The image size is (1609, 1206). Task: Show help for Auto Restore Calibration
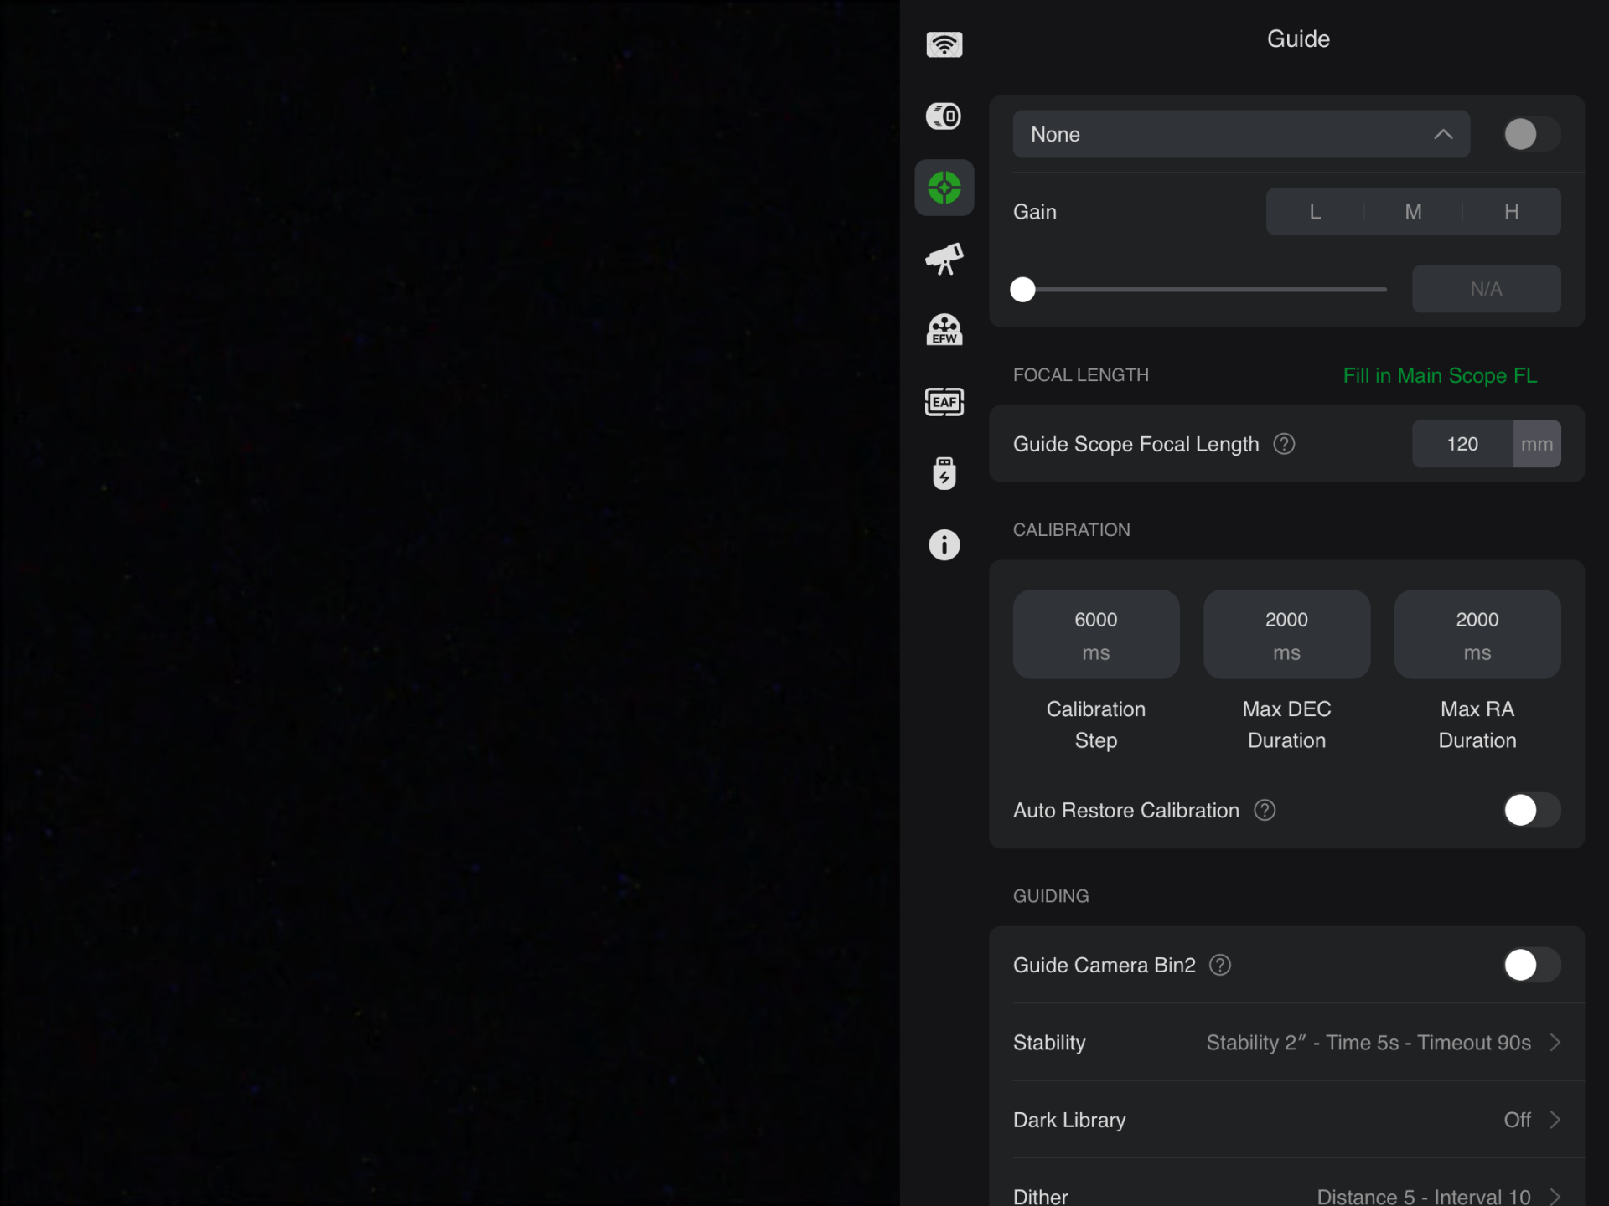click(1265, 810)
